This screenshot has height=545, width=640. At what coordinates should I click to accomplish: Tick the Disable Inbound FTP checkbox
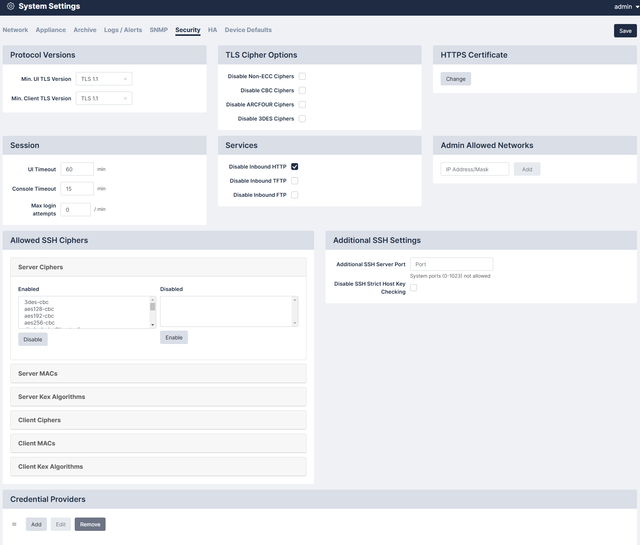coord(295,195)
